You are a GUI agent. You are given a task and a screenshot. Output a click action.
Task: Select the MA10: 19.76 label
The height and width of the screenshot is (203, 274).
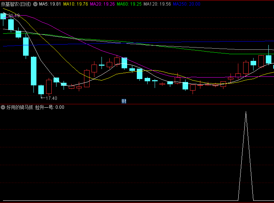tap(75, 4)
